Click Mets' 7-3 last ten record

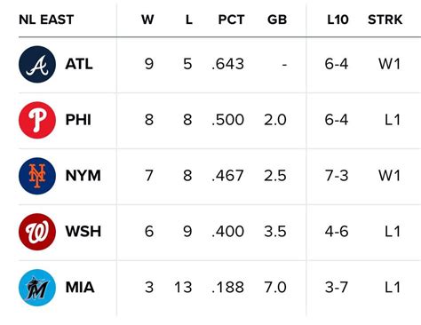click(x=337, y=176)
